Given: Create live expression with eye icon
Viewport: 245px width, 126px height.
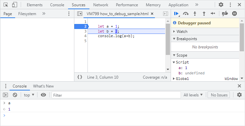Looking at the screenshot, I should click(43, 95).
